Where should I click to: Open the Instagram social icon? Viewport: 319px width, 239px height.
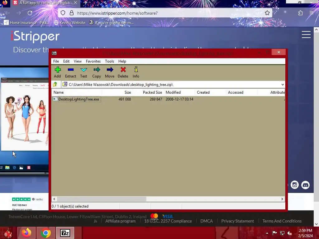295,185
